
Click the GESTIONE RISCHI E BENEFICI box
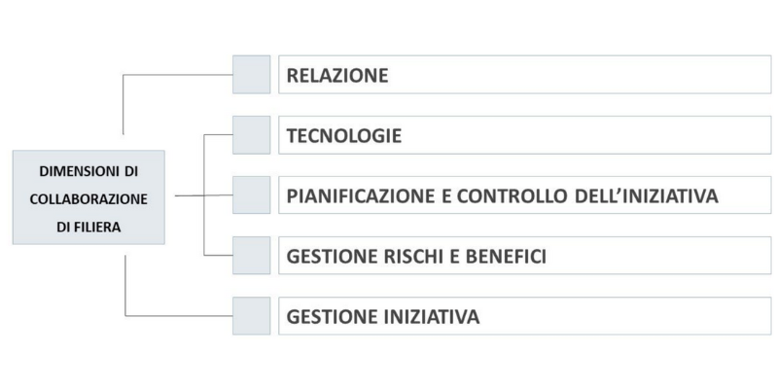click(525, 256)
